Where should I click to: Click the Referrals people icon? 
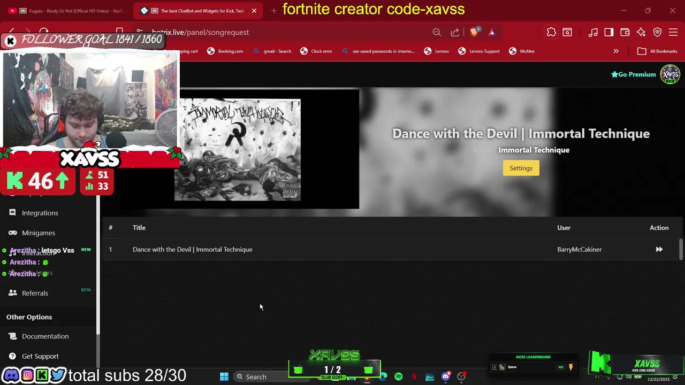(12, 293)
